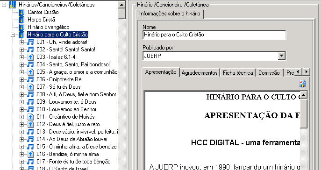Click the Harpa Cristã hymnal book icon
The width and height of the screenshot is (321, 170).
[x=21, y=20]
